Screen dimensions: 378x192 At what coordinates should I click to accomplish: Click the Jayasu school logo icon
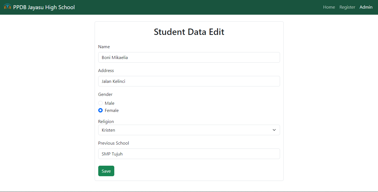click(x=7, y=6)
